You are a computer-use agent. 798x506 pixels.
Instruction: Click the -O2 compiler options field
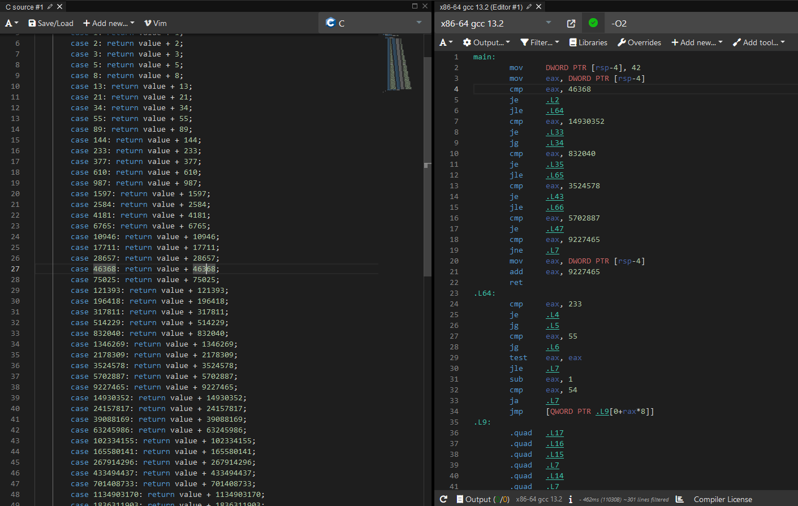(701, 23)
